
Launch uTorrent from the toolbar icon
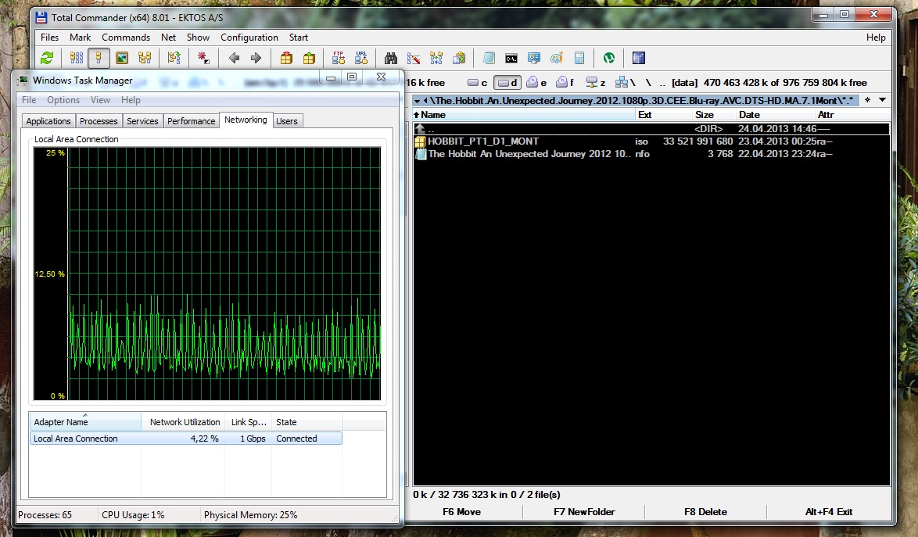pos(609,58)
